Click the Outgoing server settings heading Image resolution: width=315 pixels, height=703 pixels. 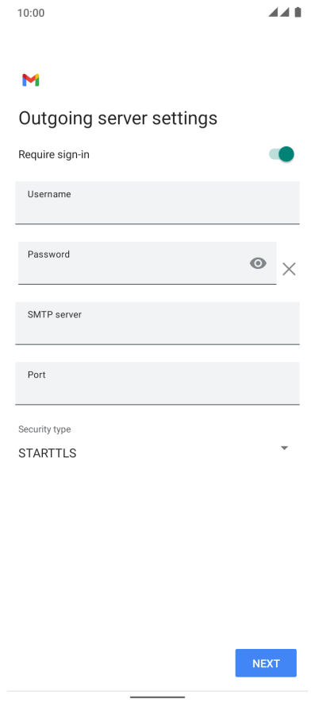[117, 118]
